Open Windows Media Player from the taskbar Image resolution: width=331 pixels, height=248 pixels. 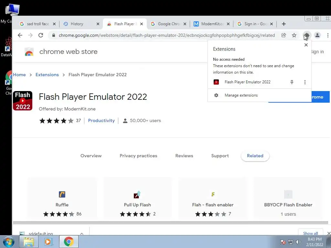(x=48, y=242)
